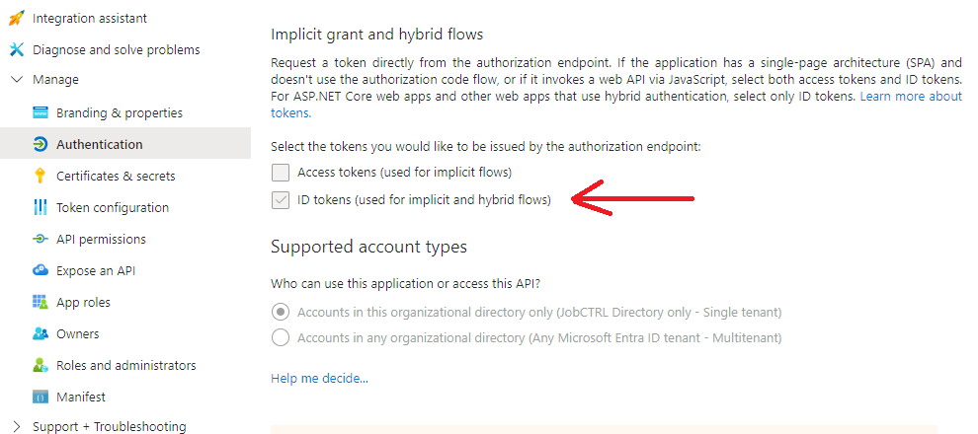This screenshot has height=434, width=978.
Task: Click the Expose an API cloud icon
Action: 41,271
